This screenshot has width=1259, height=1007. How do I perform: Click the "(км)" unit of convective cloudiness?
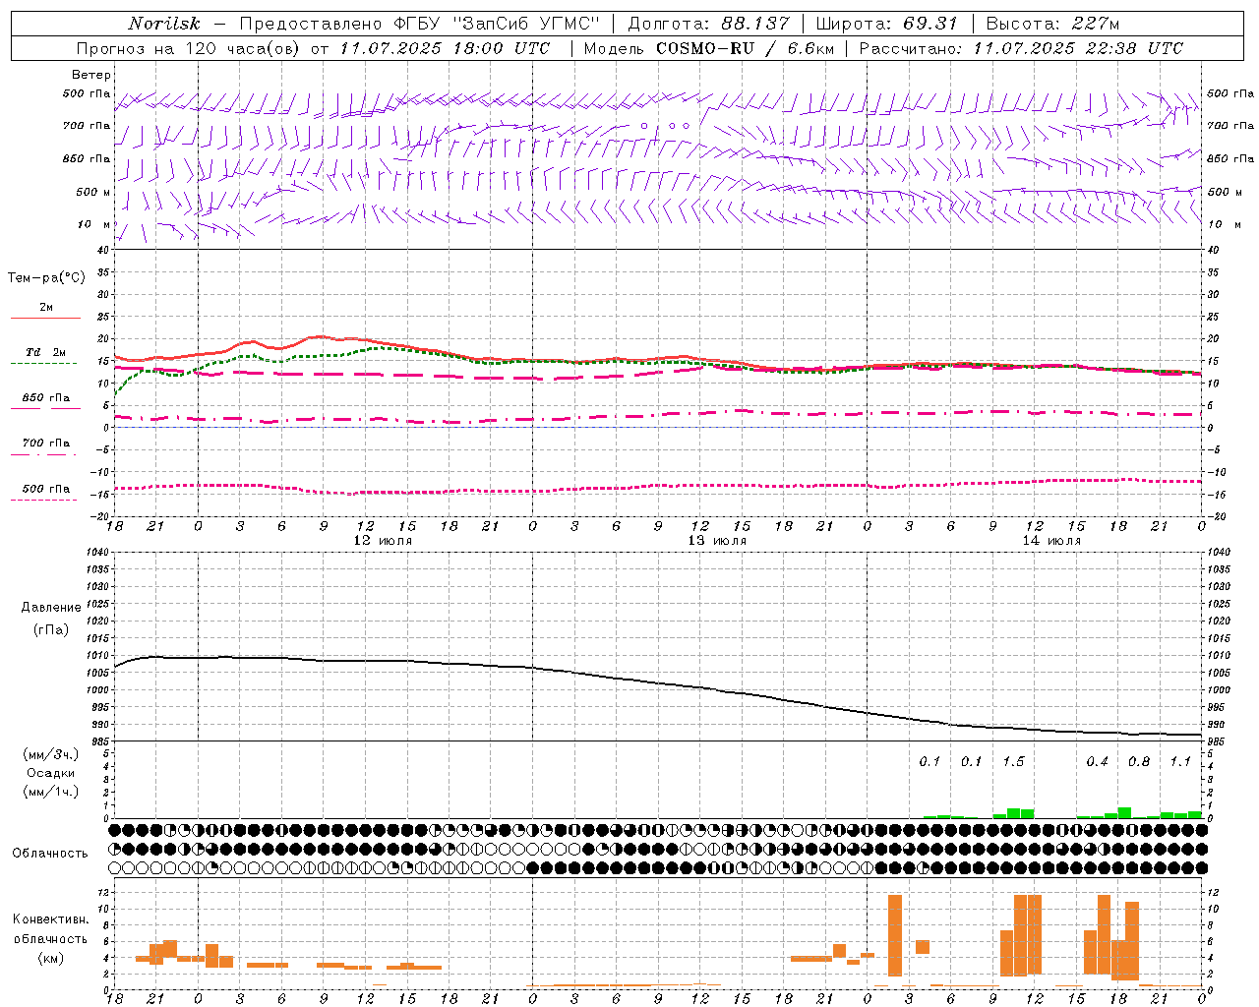point(50,958)
